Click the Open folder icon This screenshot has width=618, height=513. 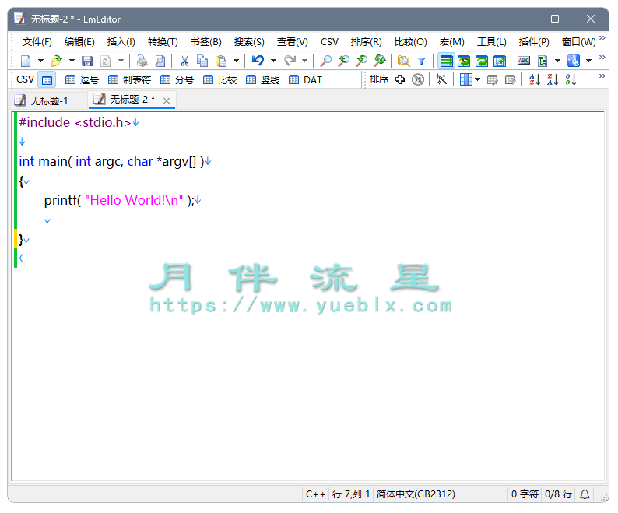(x=56, y=61)
